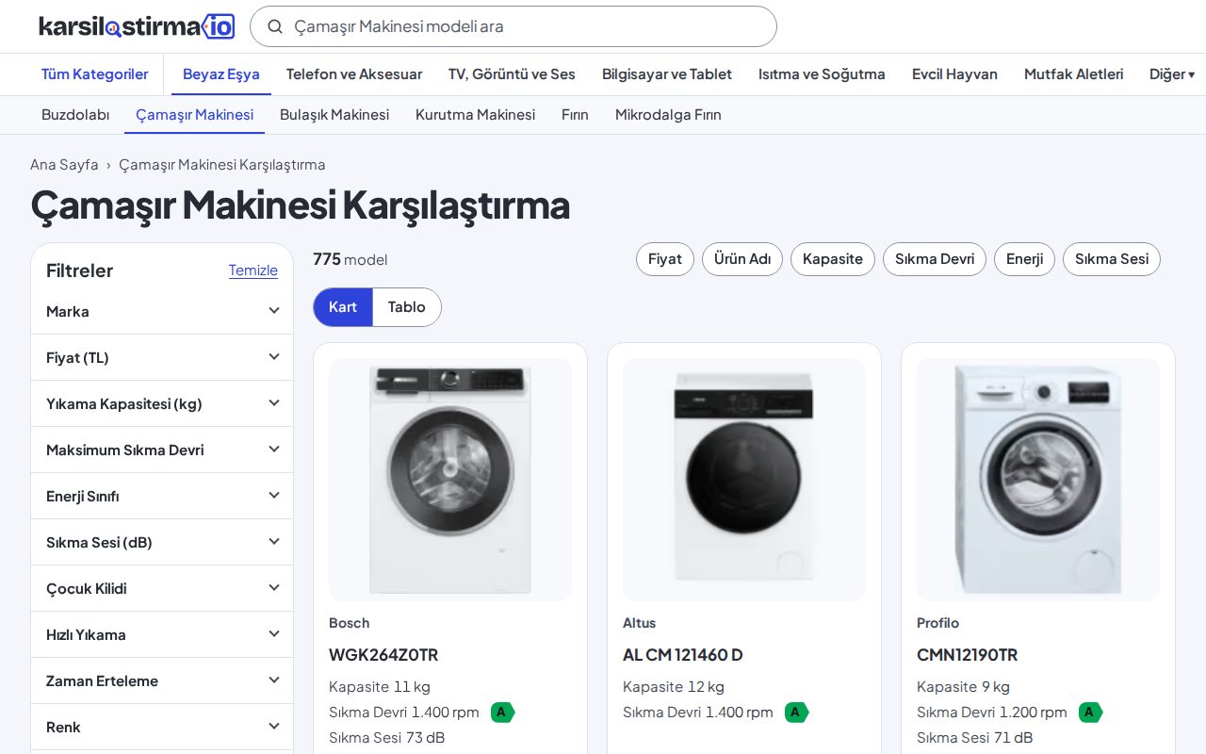This screenshot has height=754, width=1206.
Task: Select Beyaz Eşya category tab
Action: 221,74
